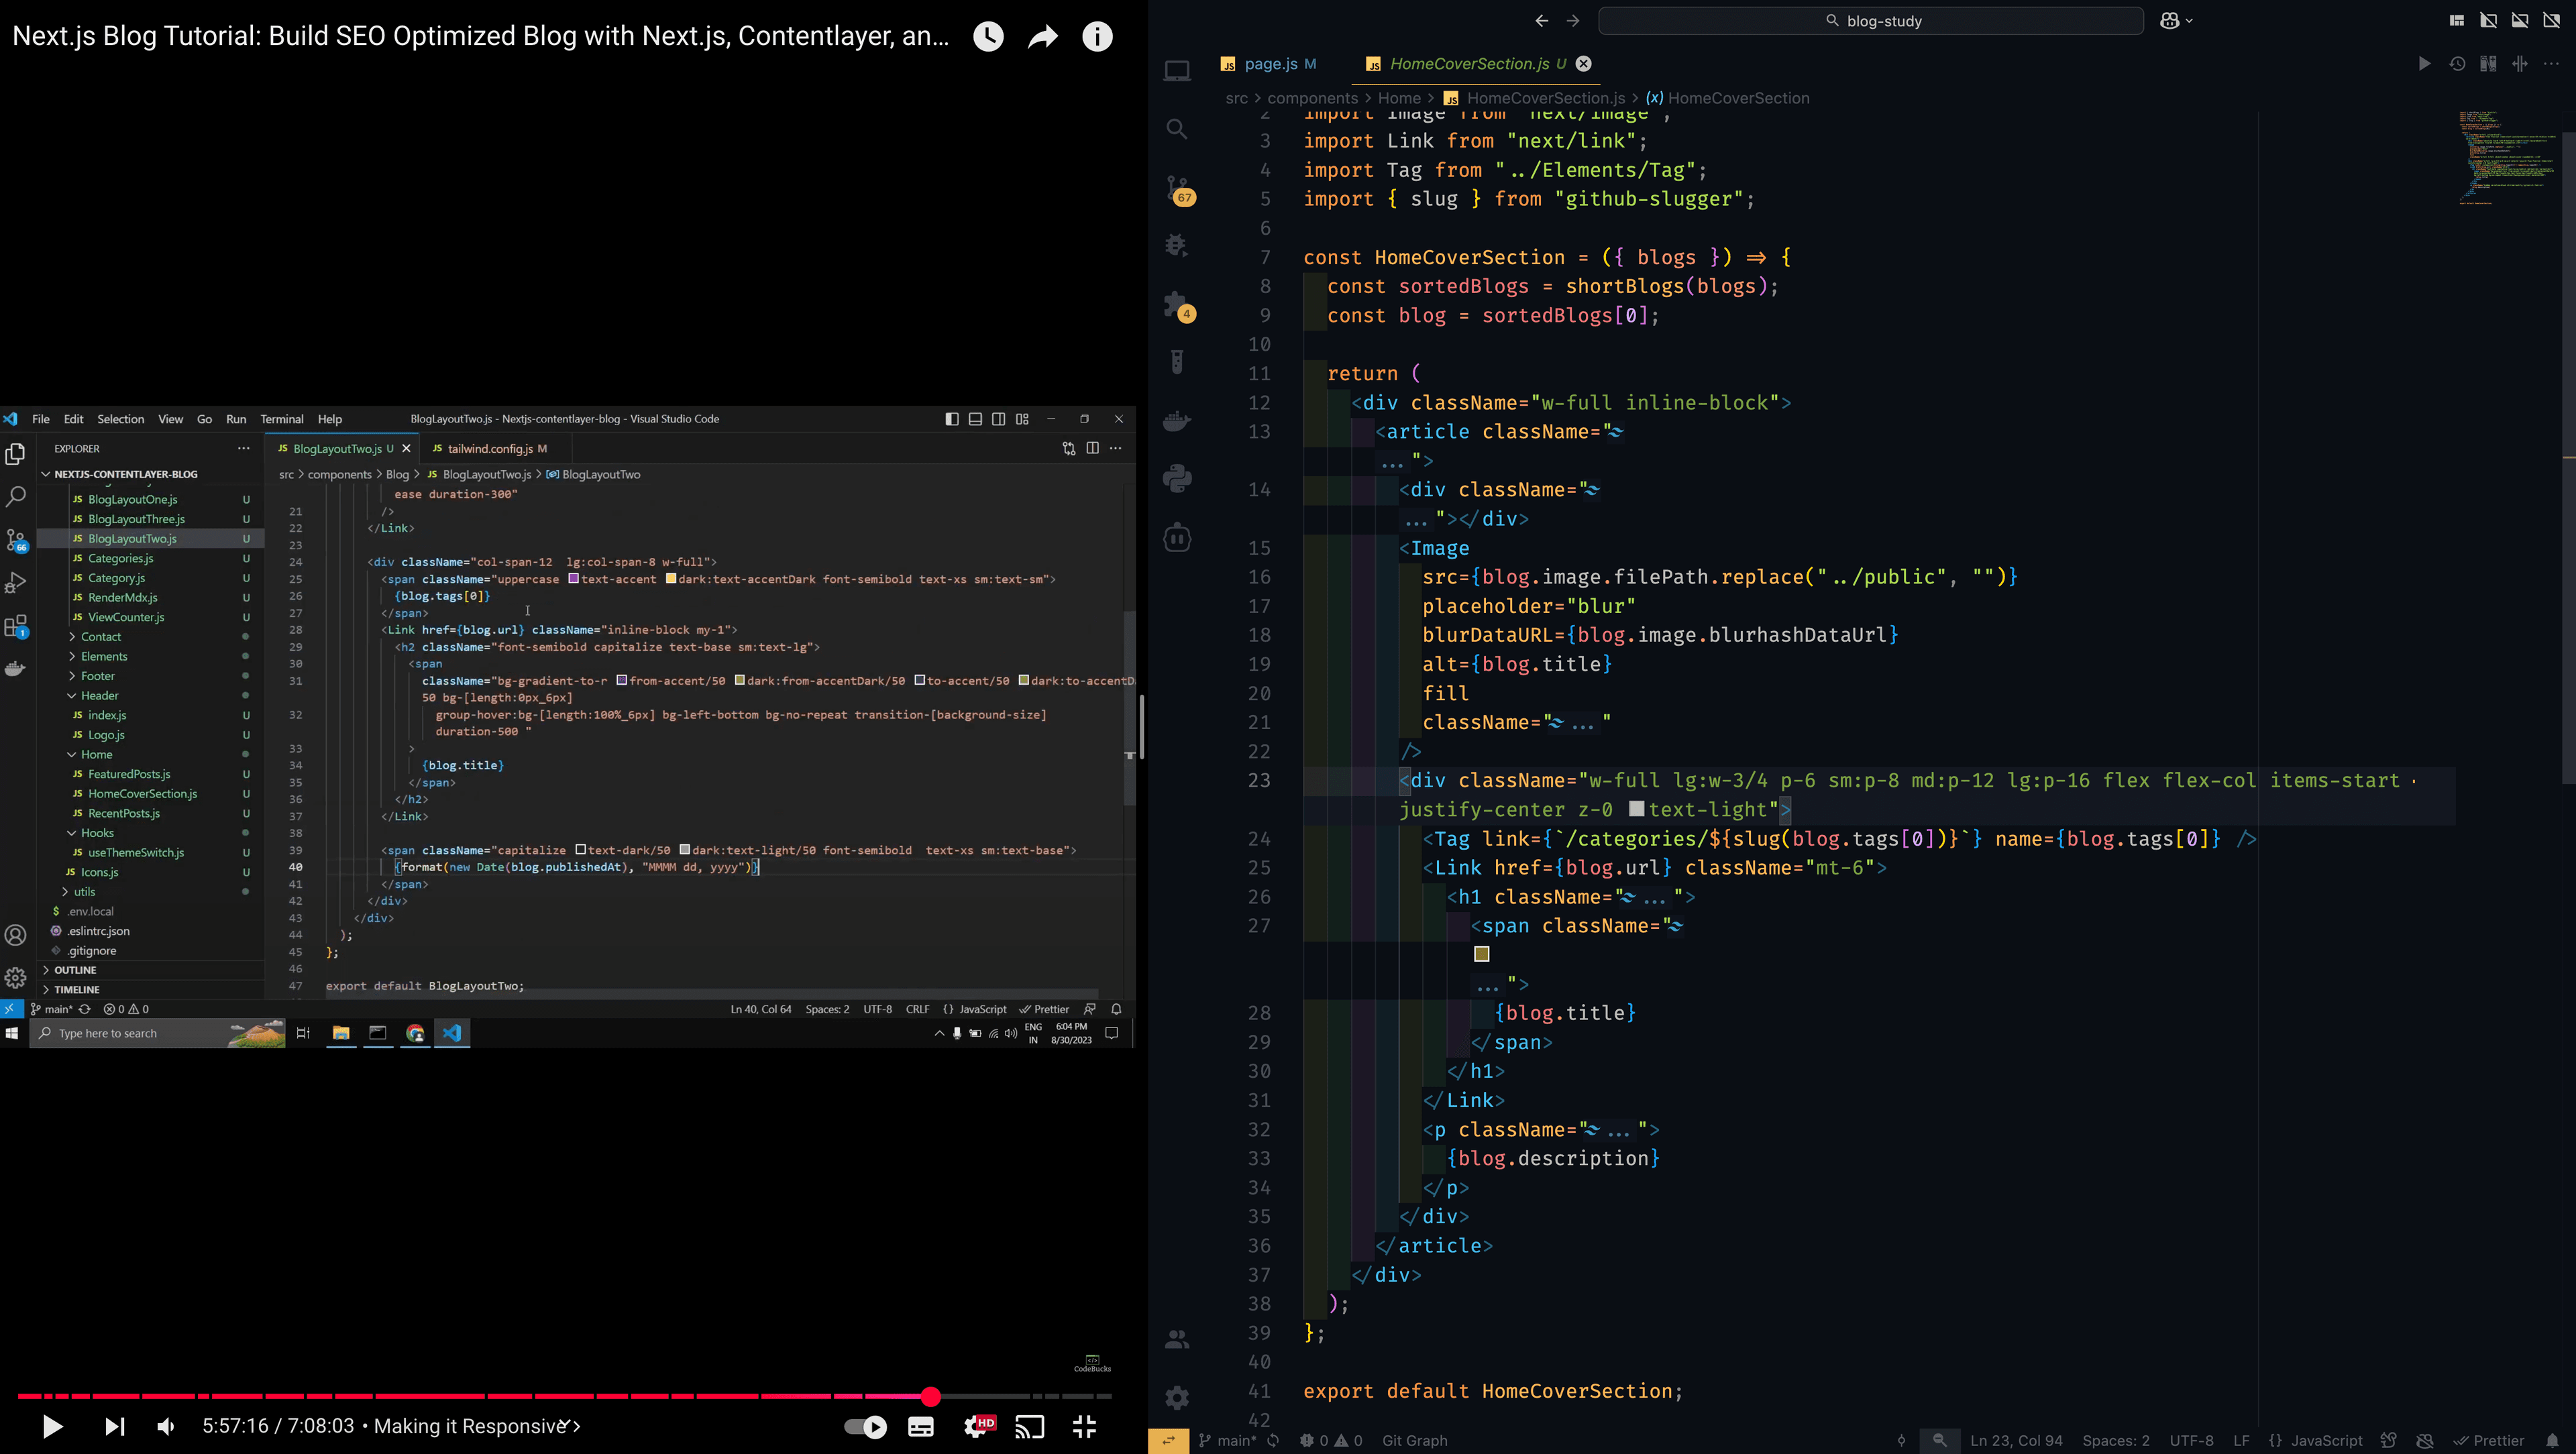Open the Manage gear in VS Code
Image resolution: width=2576 pixels, height=1454 pixels.
pyautogui.click(x=1177, y=1397)
